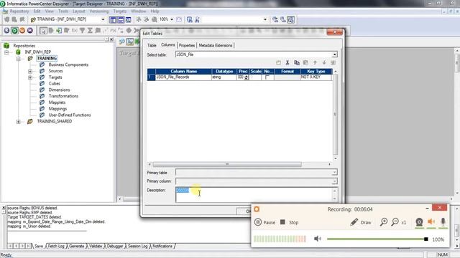Screen dimensions: 460x258
Task: Open the 100% zoom level dropdown
Action: point(172,19)
